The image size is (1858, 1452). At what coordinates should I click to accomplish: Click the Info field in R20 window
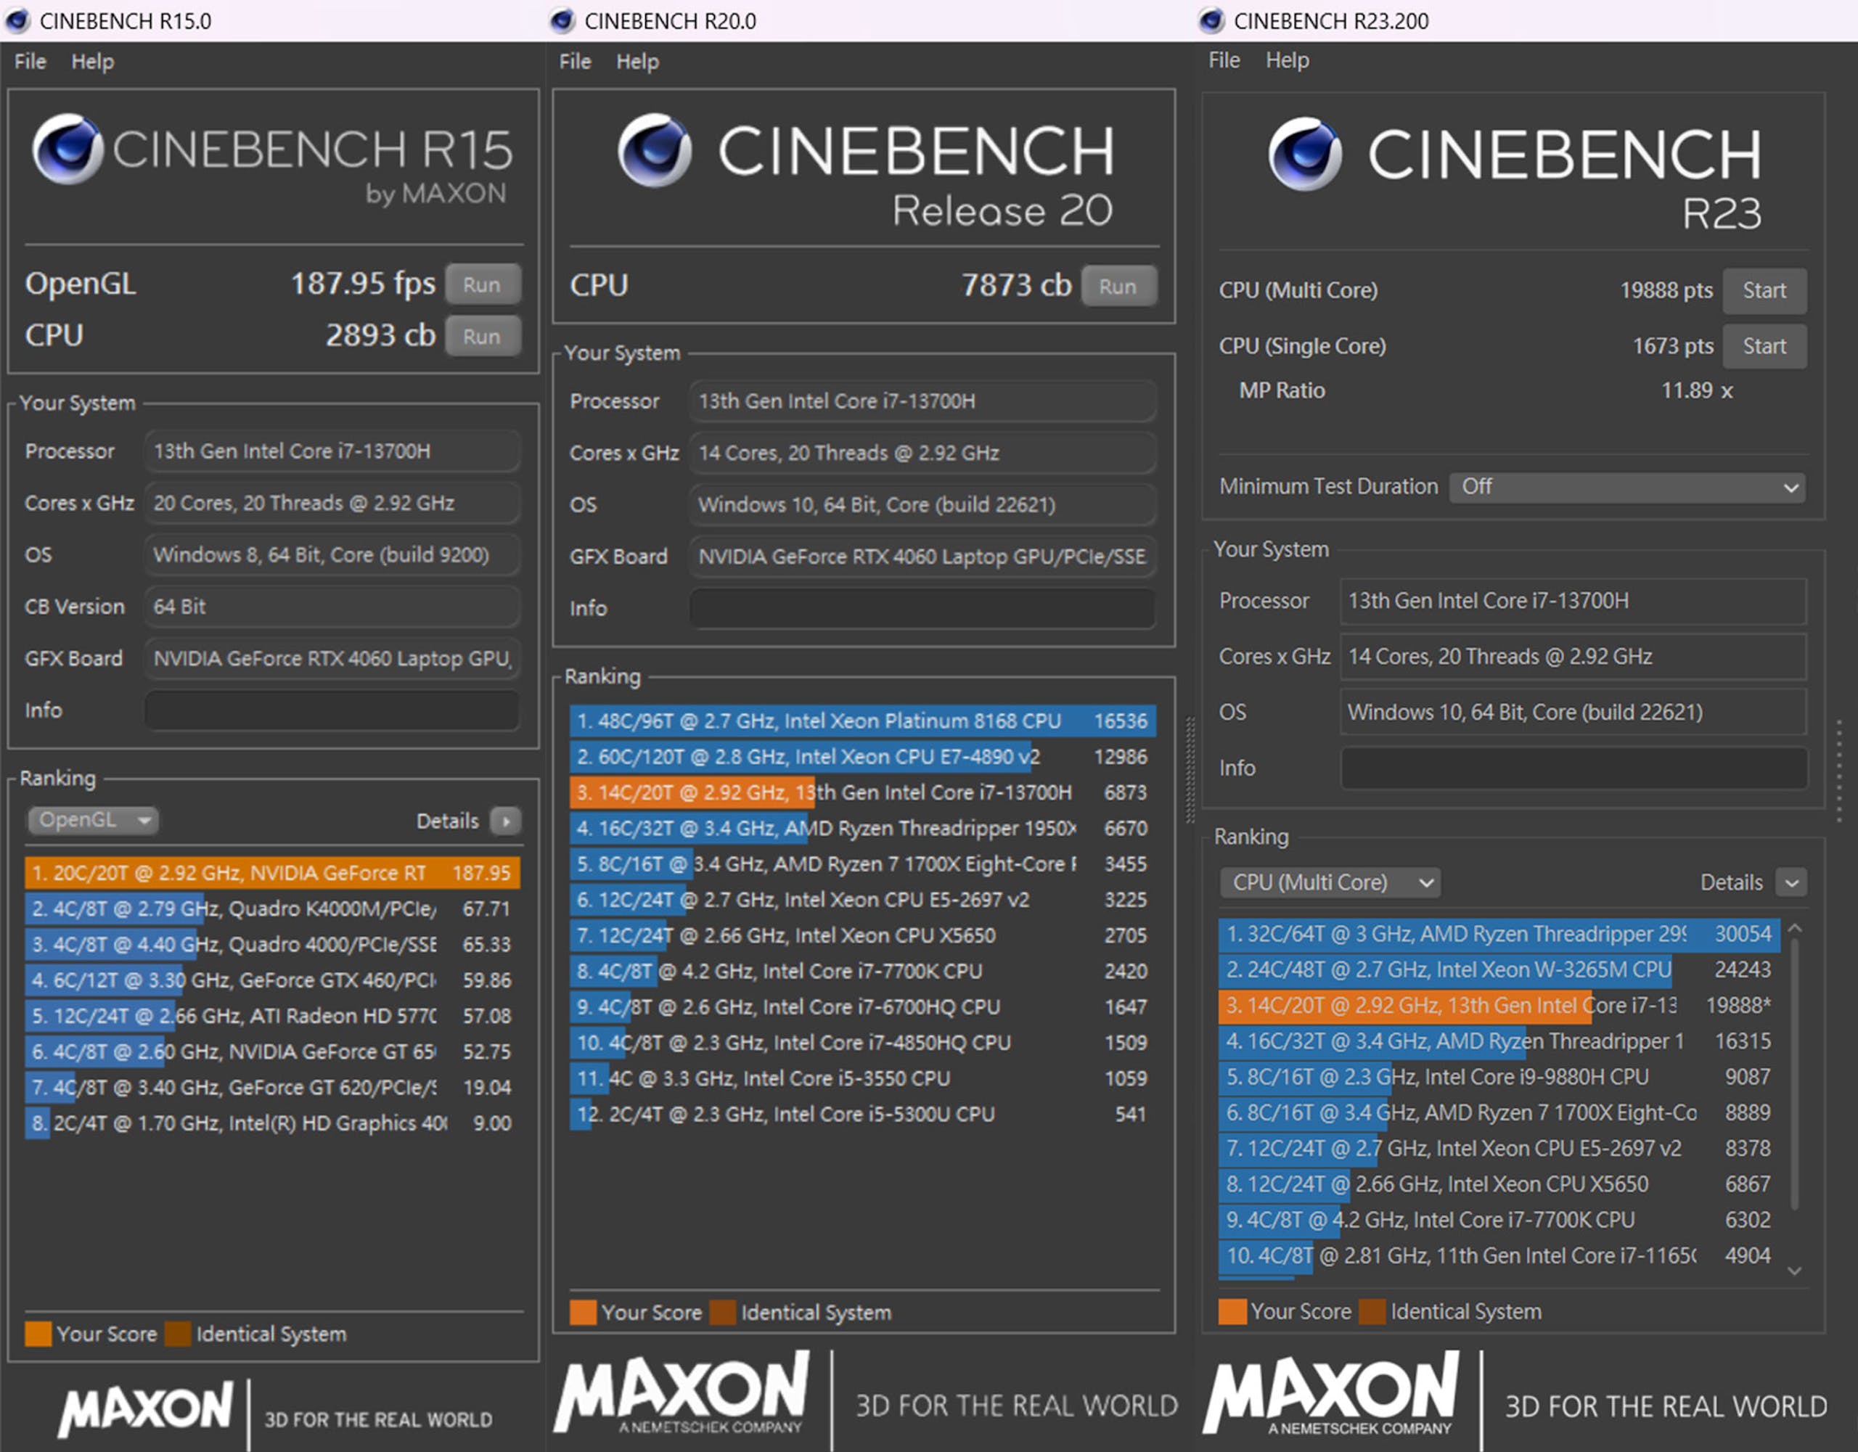pyautogui.click(x=922, y=608)
